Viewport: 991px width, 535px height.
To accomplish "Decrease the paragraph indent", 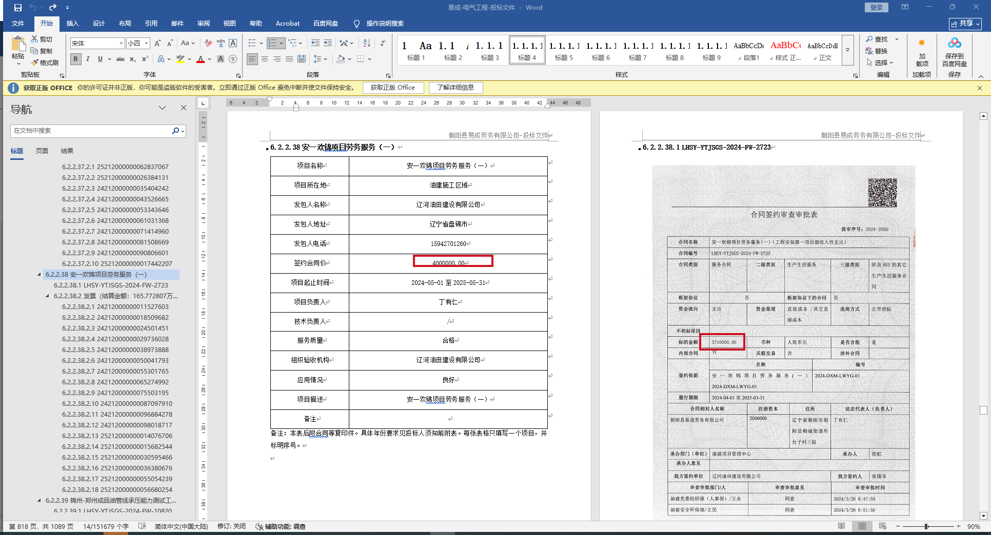I will point(315,43).
